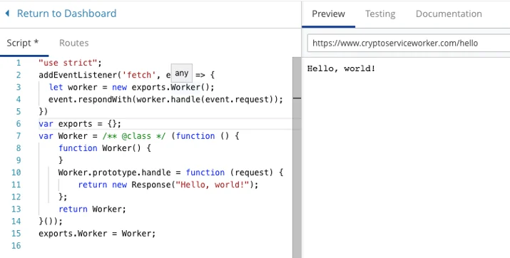Click the 'any' type tooltip in the editor
This screenshot has width=510, height=258.
click(x=181, y=73)
